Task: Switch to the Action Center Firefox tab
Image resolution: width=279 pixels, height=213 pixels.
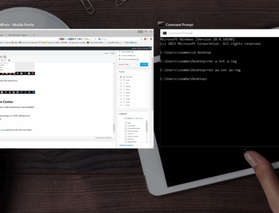Action: click(20, 35)
